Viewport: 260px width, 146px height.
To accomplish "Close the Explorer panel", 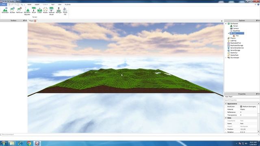I will [259, 21].
